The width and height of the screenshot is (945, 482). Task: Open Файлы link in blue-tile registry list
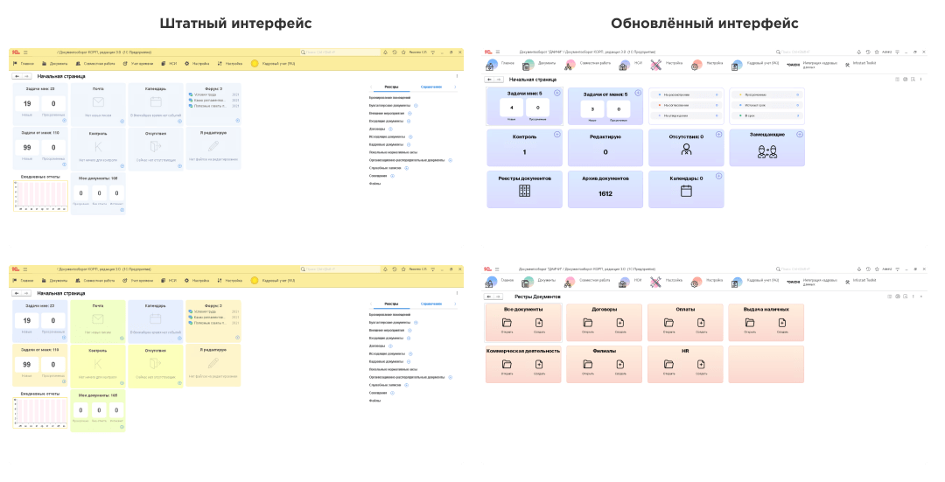[374, 184]
